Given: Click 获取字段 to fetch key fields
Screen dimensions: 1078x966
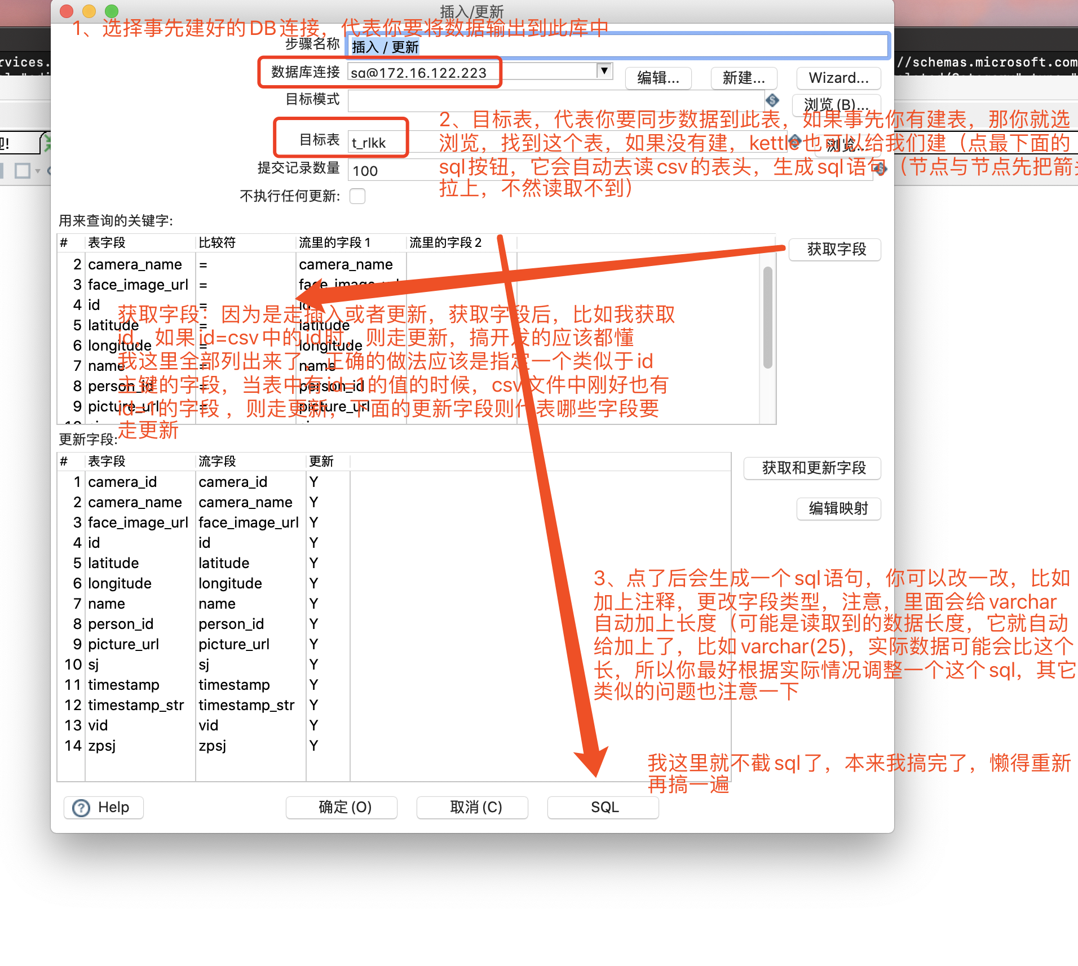Looking at the screenshot, I should [834, 249].
